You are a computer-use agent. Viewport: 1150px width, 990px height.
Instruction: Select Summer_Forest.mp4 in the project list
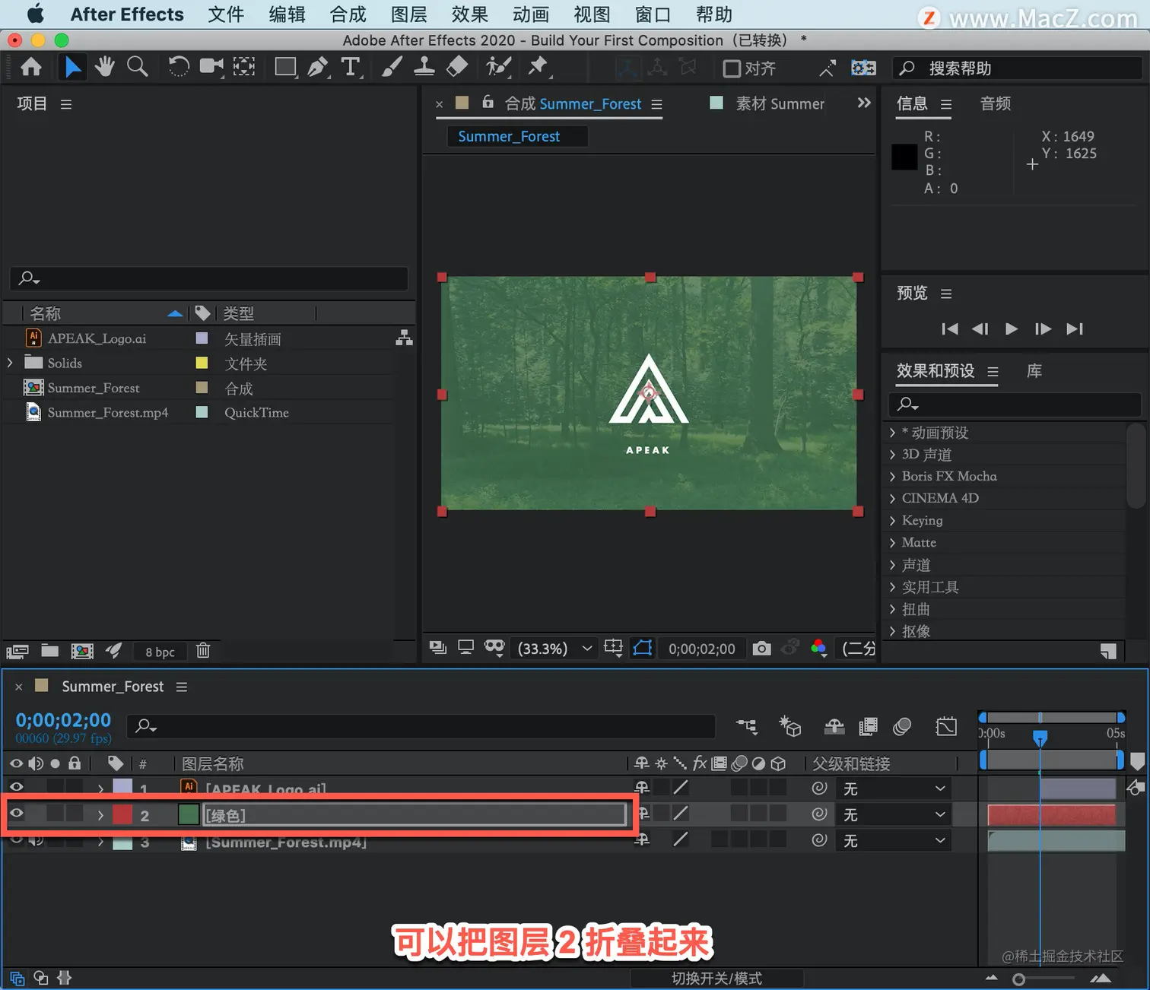[x=108, y=412]
